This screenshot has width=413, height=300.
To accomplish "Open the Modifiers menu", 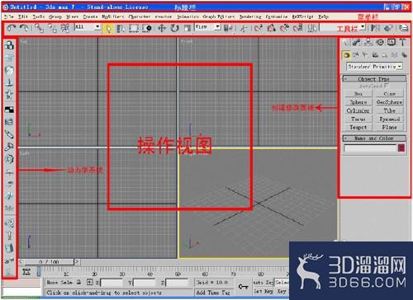I will (112, 16).
